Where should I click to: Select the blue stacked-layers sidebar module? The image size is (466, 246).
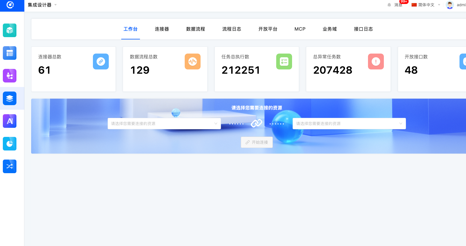(x=10, y=98)
